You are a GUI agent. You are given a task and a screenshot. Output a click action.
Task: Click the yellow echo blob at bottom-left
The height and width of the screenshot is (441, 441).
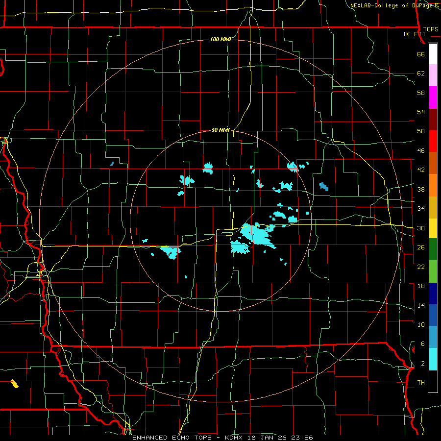tap(14, 384)
